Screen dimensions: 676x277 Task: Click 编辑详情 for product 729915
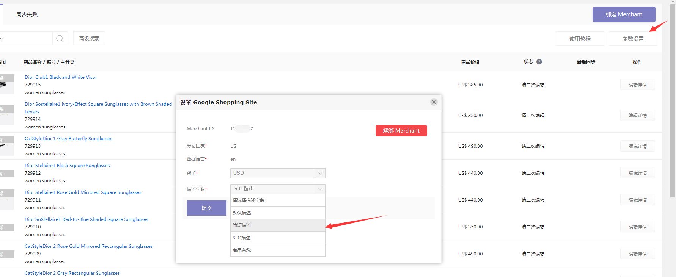637,85
